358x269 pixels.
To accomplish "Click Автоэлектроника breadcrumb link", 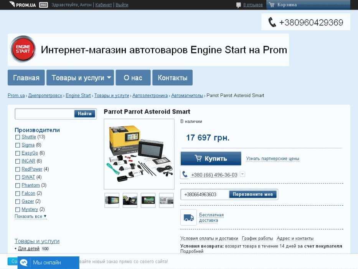I will (x=150, y=95).
